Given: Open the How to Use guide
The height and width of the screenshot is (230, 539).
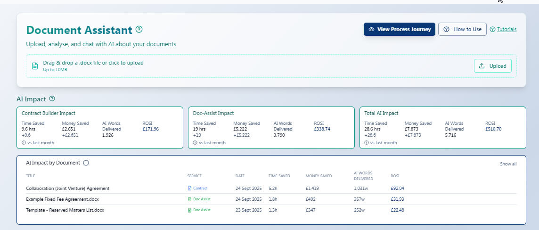Looking at the screenshot, I should [462, 29].
